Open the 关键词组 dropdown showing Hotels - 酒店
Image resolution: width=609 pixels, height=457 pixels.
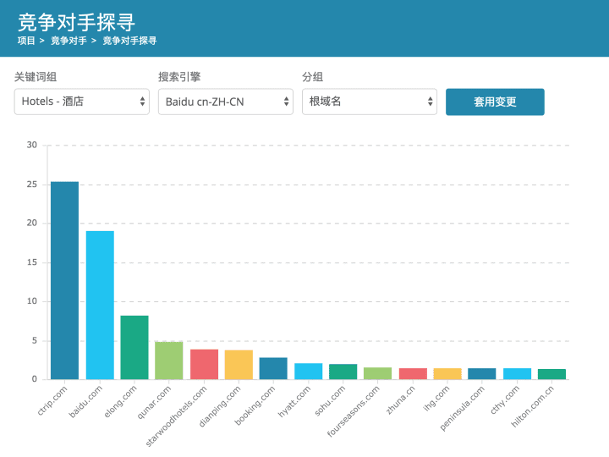pyautogui.click(x=81, y=102)
